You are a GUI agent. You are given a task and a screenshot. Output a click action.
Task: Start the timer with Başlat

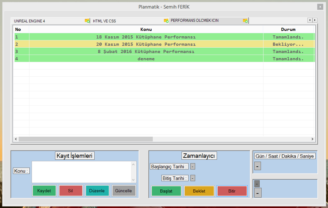pos(166,191)
